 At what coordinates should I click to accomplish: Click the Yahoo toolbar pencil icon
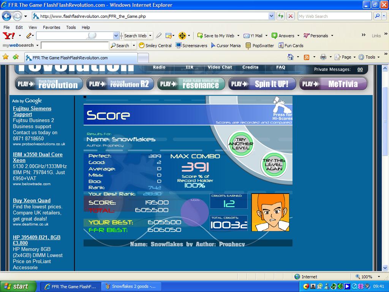click(x=29, y=36)
